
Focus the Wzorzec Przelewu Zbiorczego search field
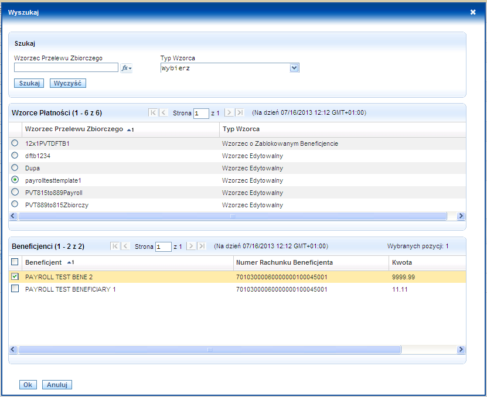point(66,67)
